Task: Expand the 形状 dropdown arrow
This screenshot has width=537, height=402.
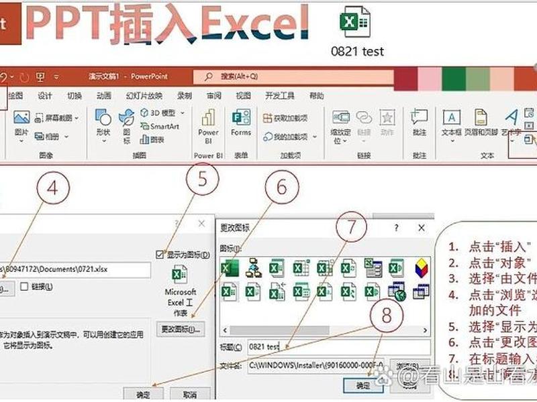Action: (104, 141)
